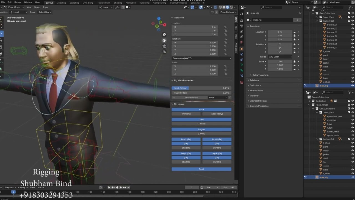This screenshot has width=355, height=200.
Task: Open the Quaternion (WXYZ) rotation mode dropdown
Action: (201, 58)
